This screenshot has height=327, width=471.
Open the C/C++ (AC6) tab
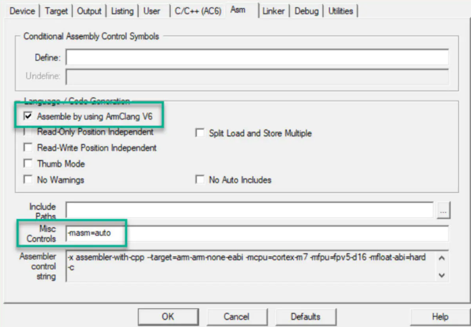click(x=195, y=11)
